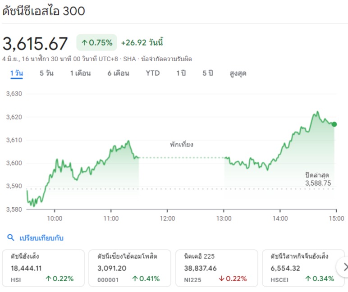Open the นิคเคอิ 225 index card
This screenshot has height=292, width=348.
(216, 268)
